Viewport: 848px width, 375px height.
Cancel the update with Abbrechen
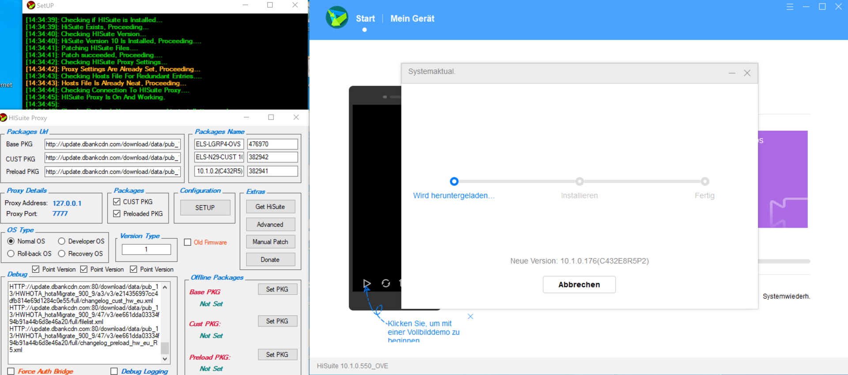579,285
